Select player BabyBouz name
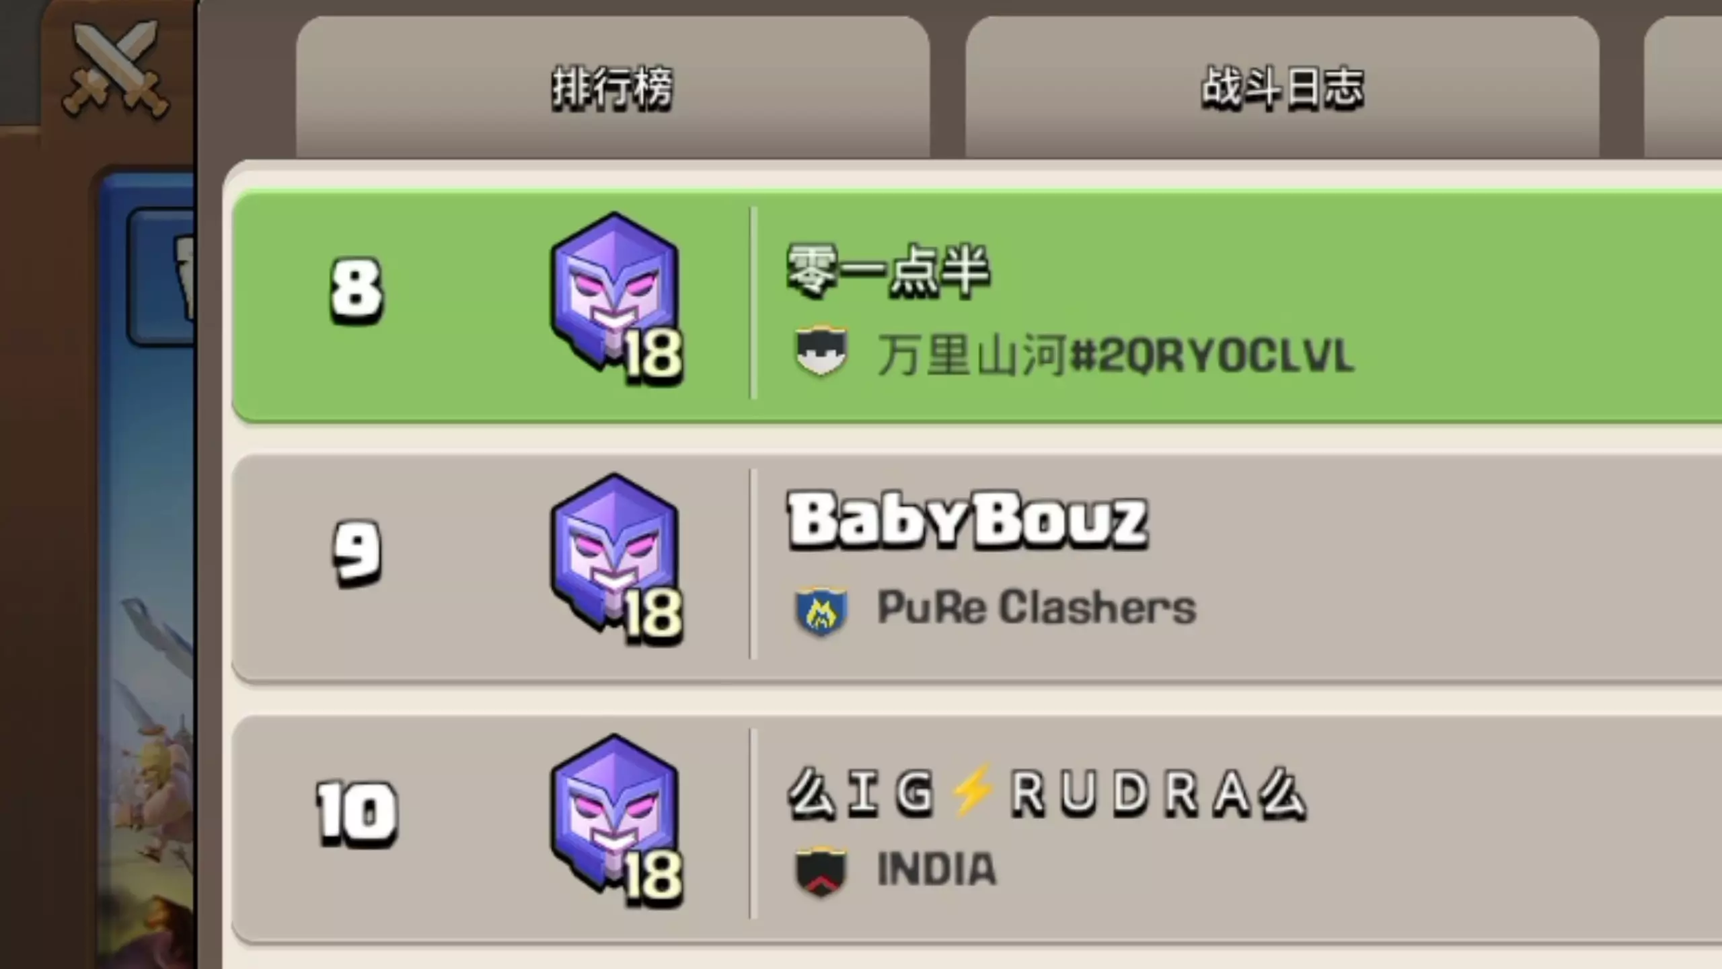1722x969 pixels. click(967, 520)
